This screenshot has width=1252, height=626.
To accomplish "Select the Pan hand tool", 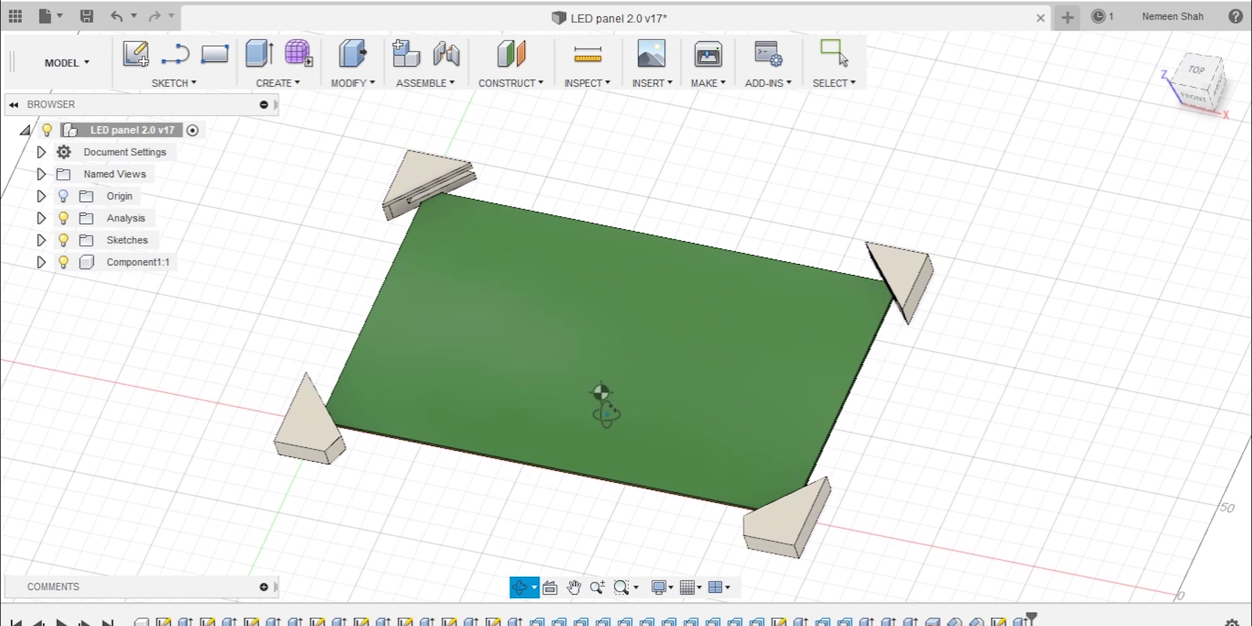I will [573, 588].
